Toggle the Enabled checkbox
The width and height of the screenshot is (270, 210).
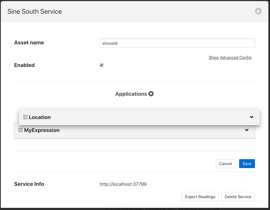click(102, 65)
